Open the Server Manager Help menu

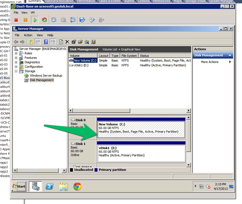pyautogui.click(x=50, y=35)
